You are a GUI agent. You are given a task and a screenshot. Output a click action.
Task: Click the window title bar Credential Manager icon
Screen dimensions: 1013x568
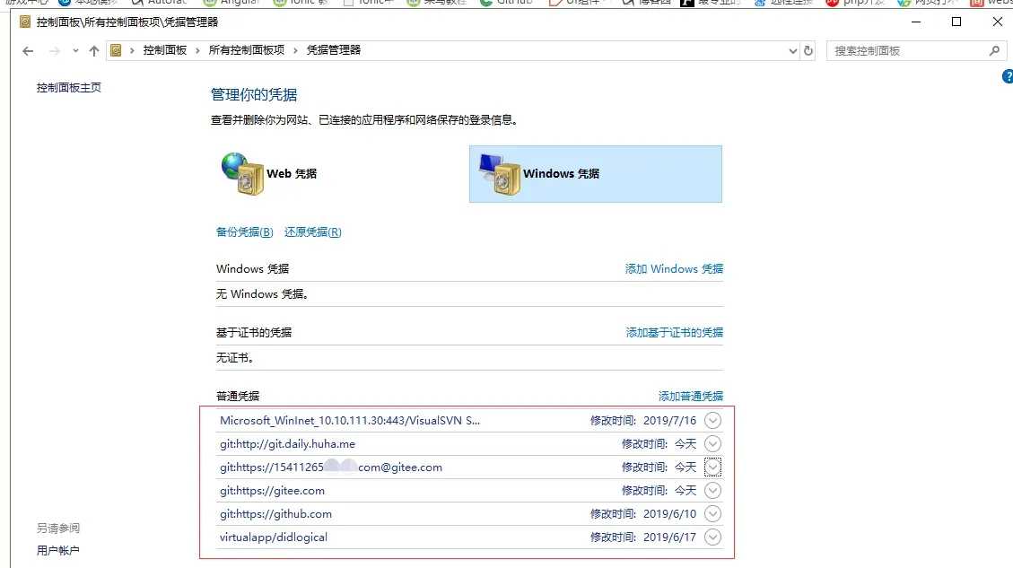click(25, 22)
